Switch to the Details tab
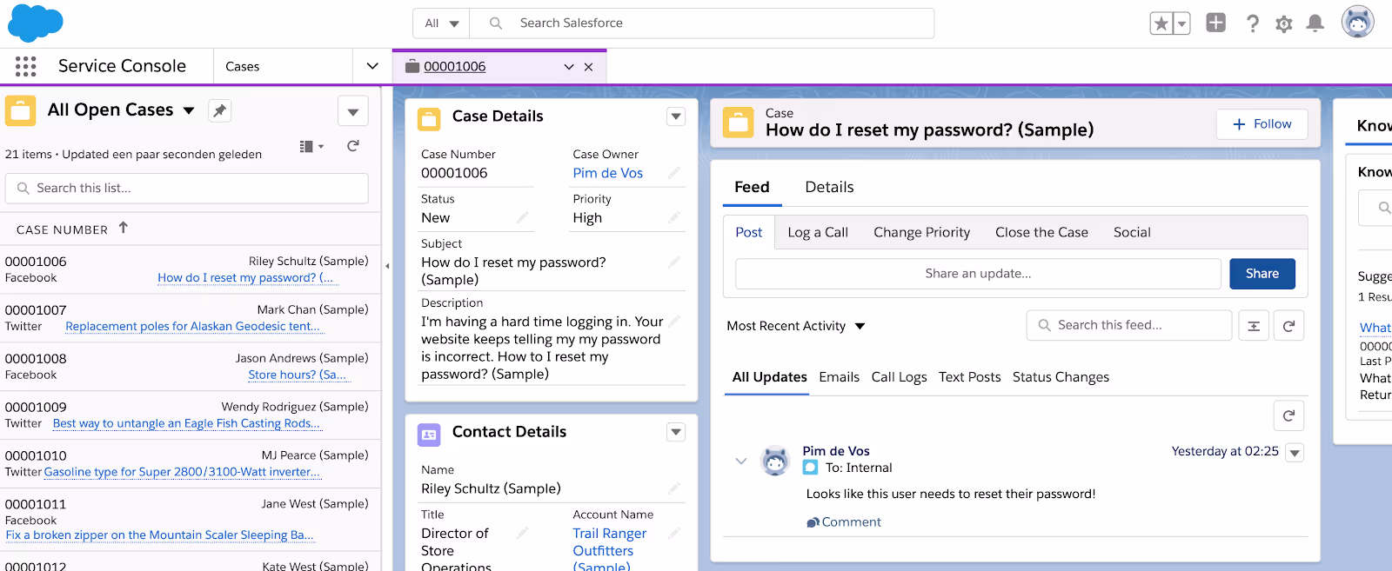Screen dimensions: 1392x571 [829, 187]
